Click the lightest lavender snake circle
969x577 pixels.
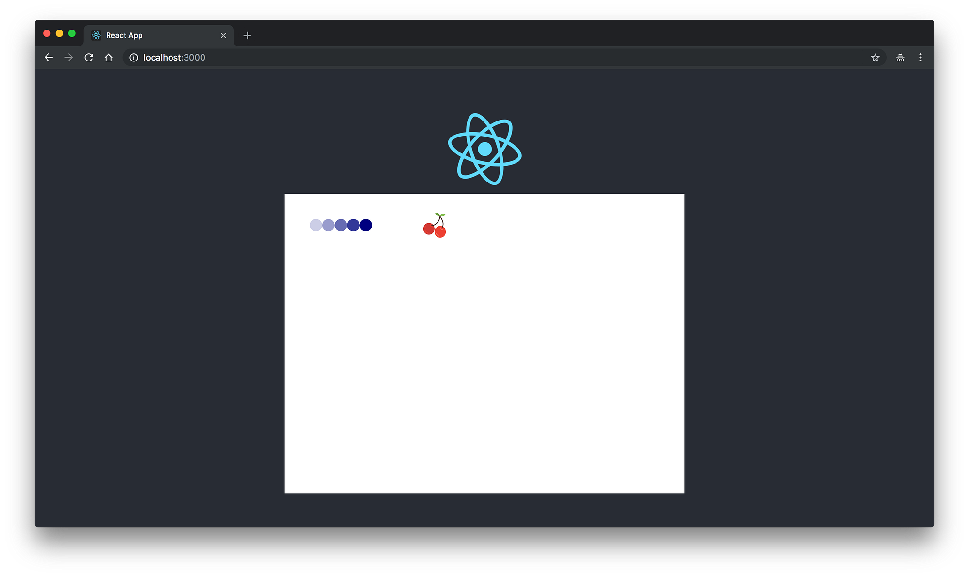315,225
